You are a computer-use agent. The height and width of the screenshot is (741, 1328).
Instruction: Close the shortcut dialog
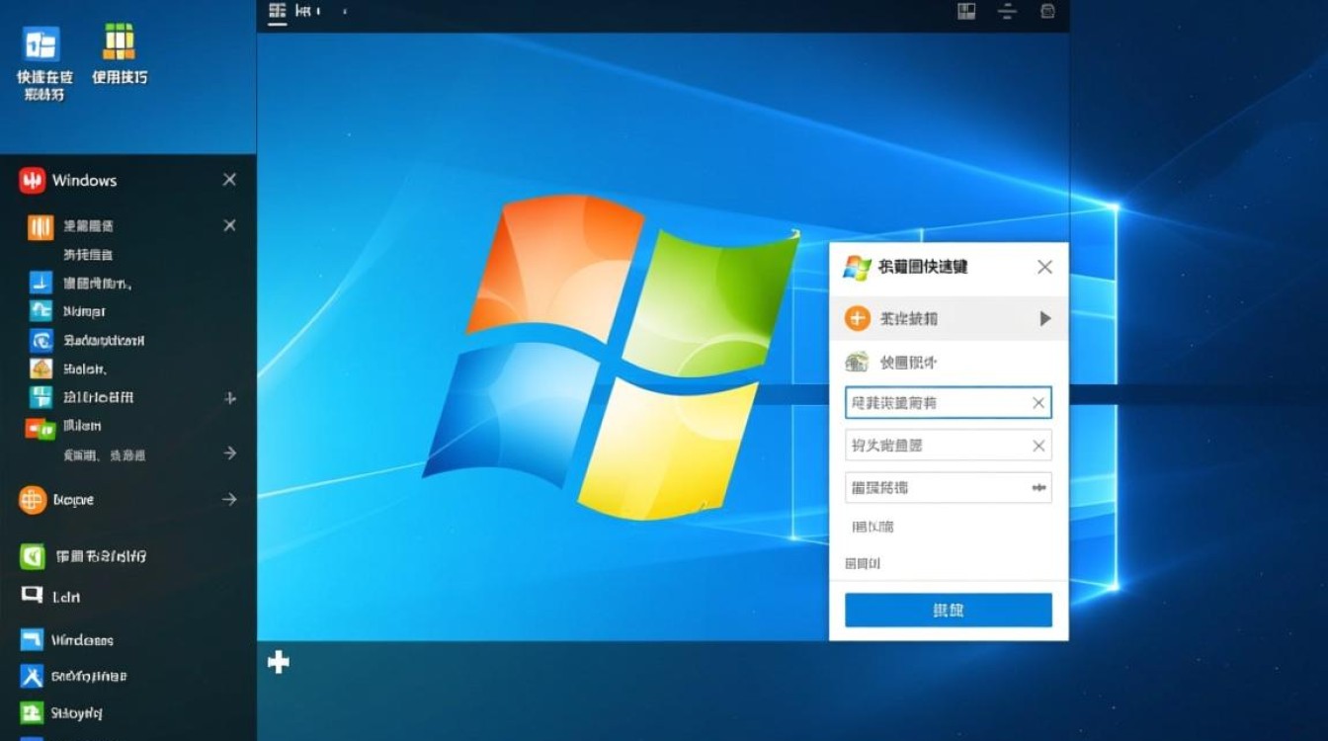point(1044,267)
